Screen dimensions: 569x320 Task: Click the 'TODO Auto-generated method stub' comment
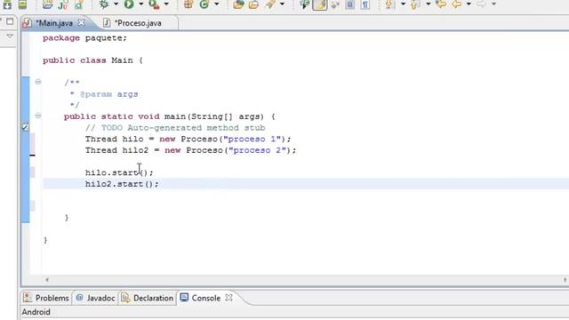point(175,128)
